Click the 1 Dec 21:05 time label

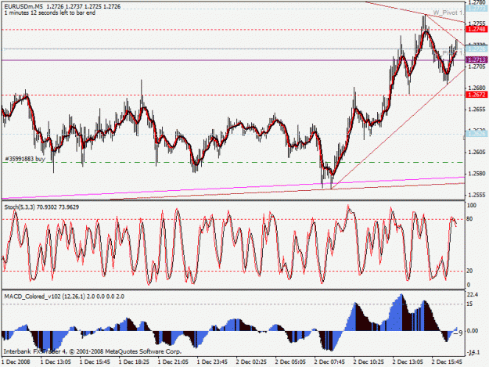click(x=173, y=362)
